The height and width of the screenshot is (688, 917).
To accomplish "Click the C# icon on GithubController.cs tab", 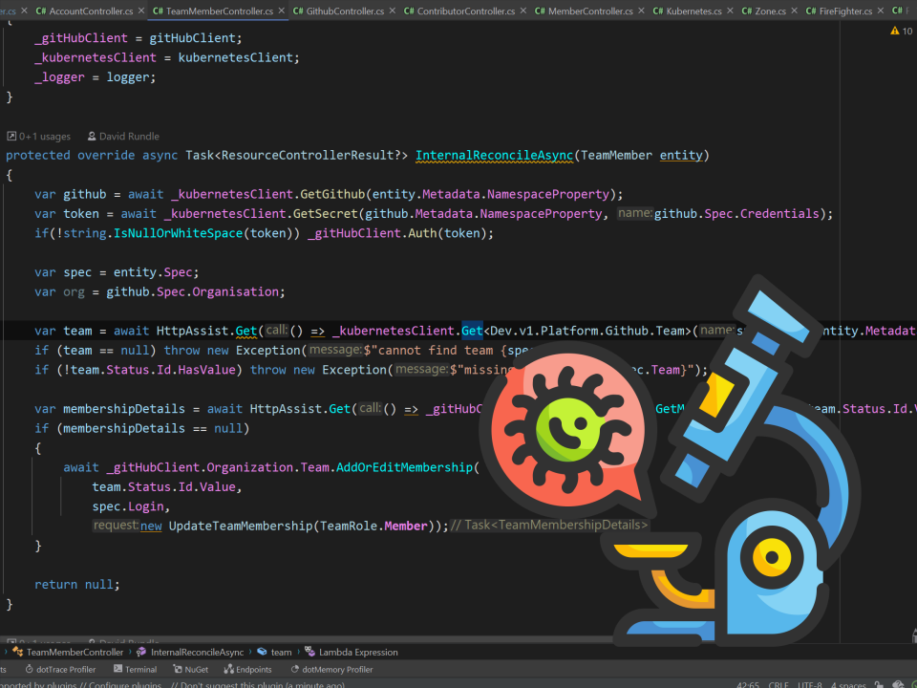I will pyautogui.click(x=298, y=11).
